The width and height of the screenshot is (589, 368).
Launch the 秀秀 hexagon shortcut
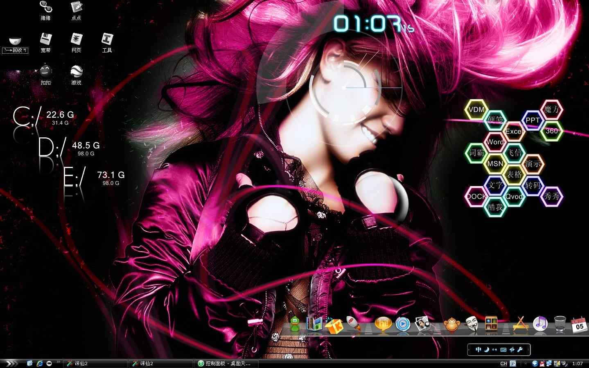[x=552, y=196]
